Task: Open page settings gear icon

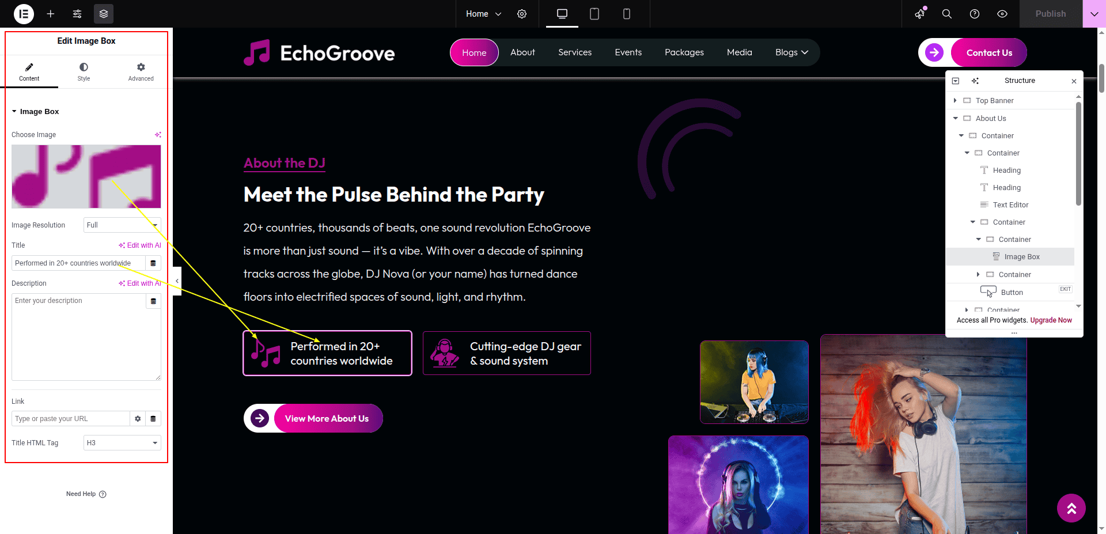Action: tap(522, 14)
